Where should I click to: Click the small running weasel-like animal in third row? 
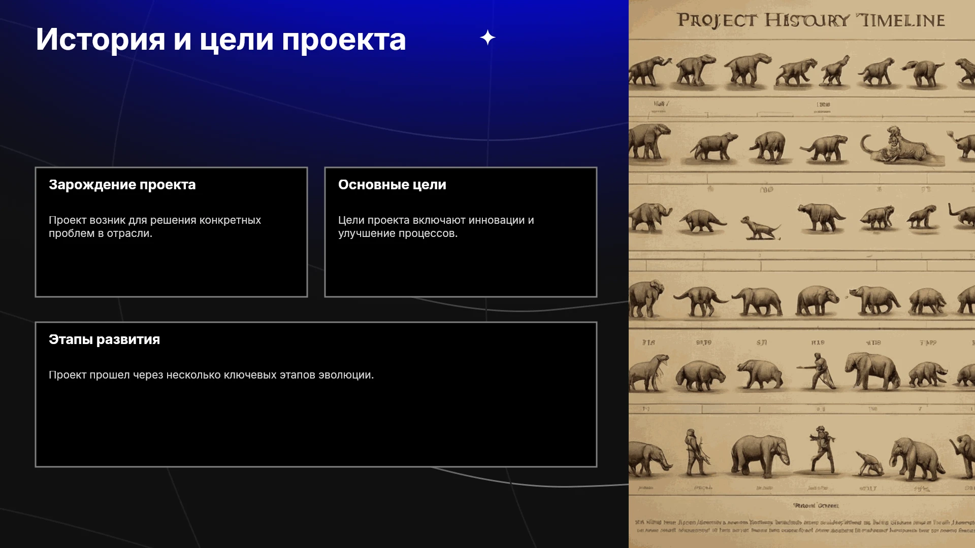pos(759,227)
